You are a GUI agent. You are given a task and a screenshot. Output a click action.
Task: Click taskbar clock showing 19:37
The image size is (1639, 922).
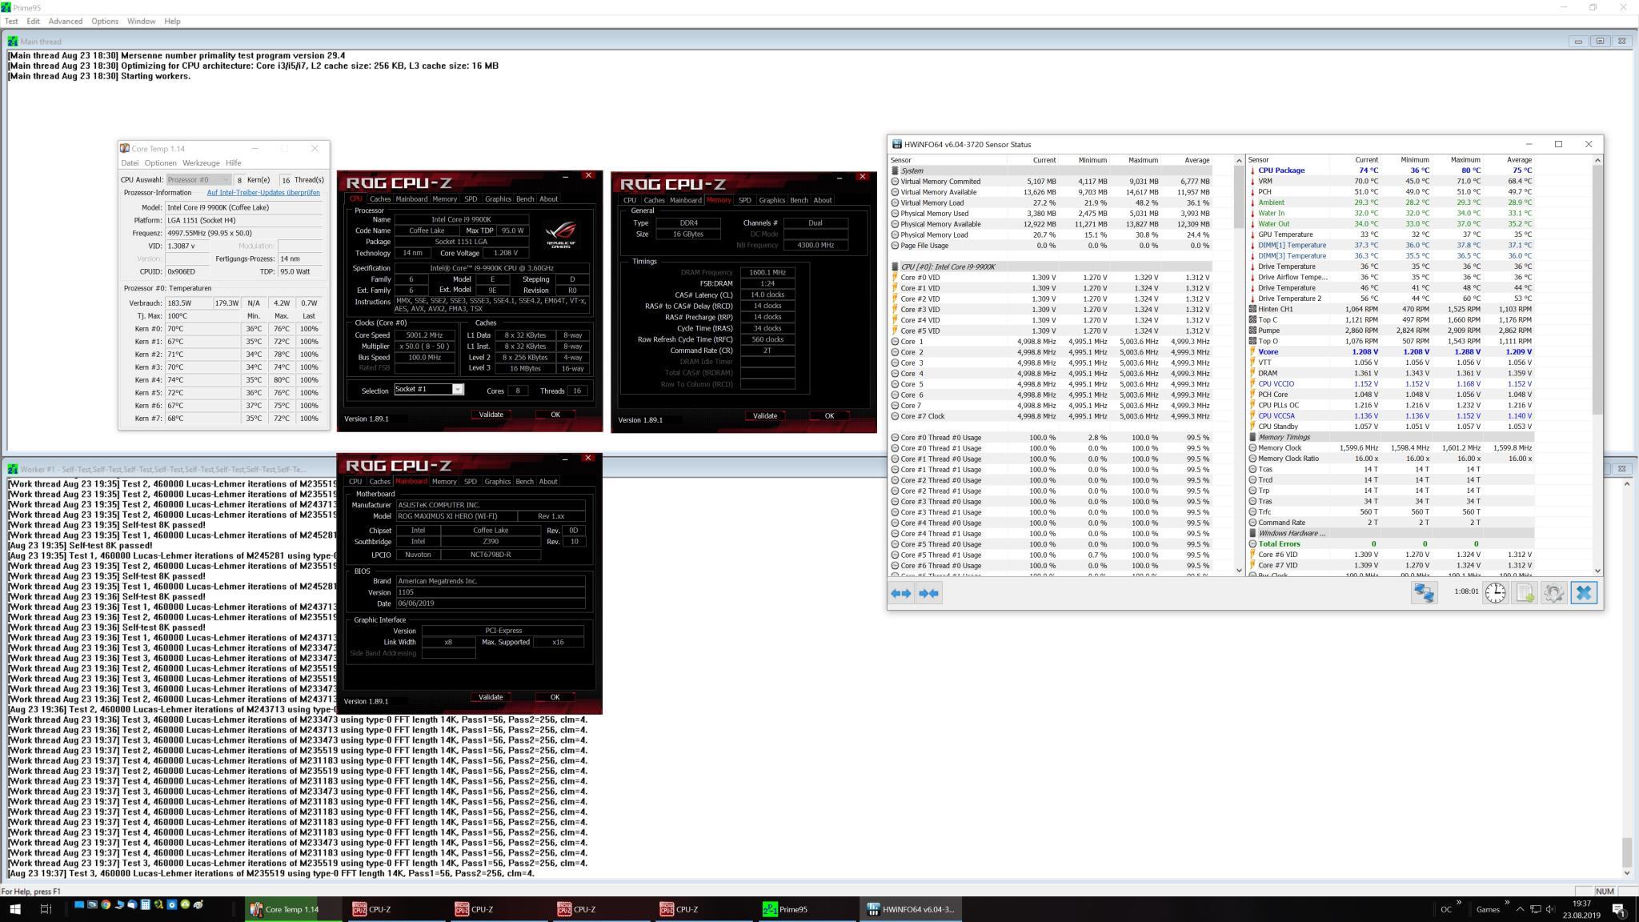coord(1581,909)
